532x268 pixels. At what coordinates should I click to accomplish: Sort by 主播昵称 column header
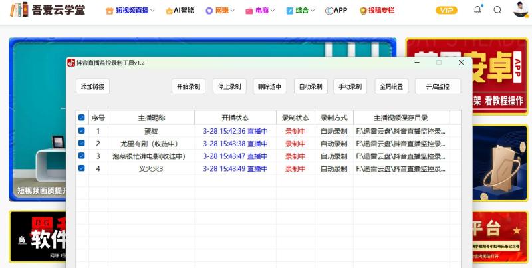pyautogui.click(x=152, y=118)
